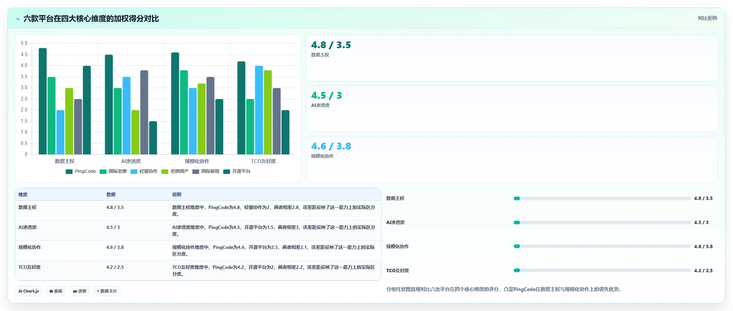This screenshot has height=311, width=733.
Task: Click the gray 国际新锐 bar in AI渗透度 group
Action: (x=144, y=112)
